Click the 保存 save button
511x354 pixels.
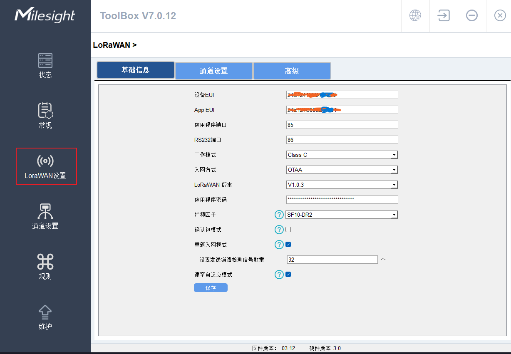tap(211, 288)
